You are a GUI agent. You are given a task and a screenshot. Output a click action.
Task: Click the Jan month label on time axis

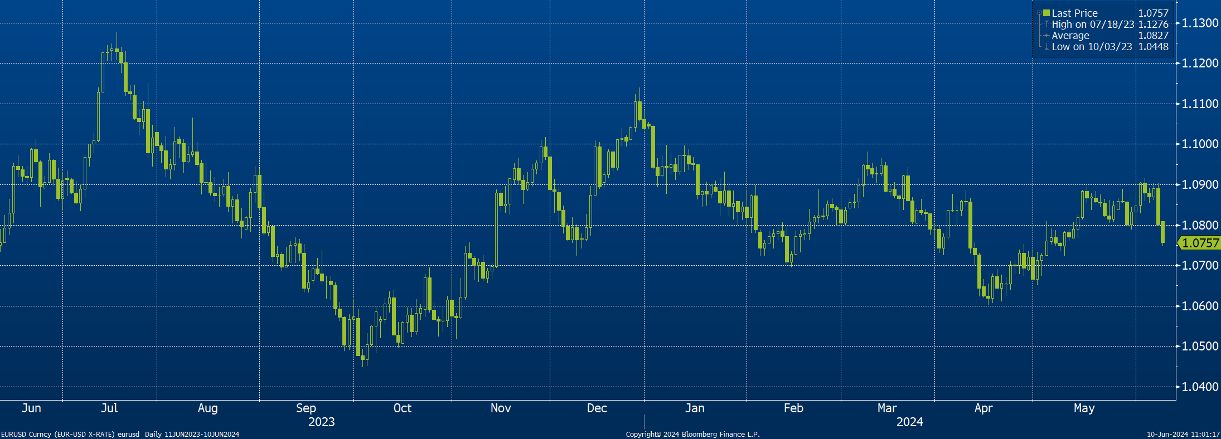click(x=695, y=408)
